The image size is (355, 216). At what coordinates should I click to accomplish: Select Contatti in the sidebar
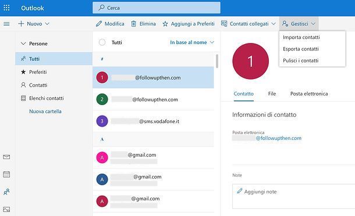tap(54, 85)
